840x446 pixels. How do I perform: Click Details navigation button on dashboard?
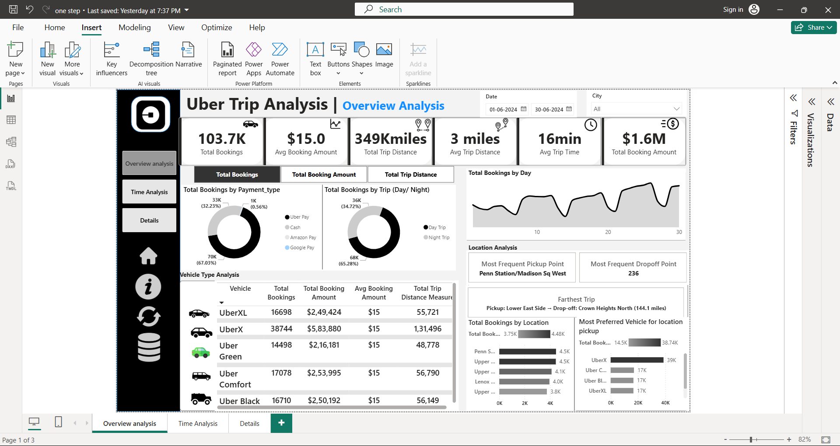[x=149, y=220]
